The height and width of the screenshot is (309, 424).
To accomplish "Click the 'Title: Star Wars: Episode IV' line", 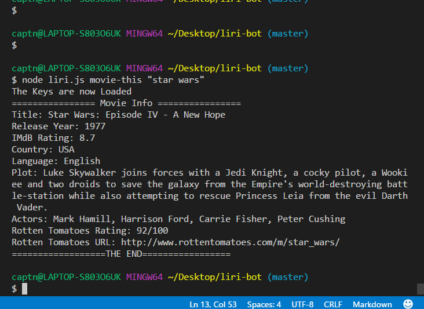I will pos(118,115).
